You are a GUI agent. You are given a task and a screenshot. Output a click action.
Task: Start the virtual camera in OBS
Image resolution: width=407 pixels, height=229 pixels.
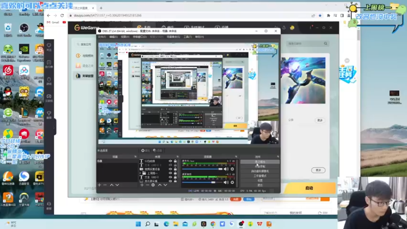coord(260,171)
